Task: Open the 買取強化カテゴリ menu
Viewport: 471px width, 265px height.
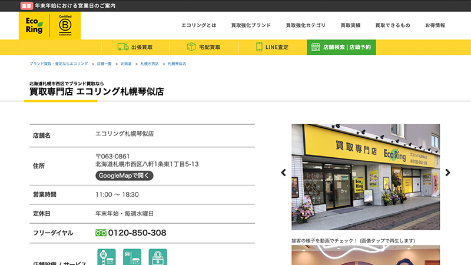Action: (306, 25)
